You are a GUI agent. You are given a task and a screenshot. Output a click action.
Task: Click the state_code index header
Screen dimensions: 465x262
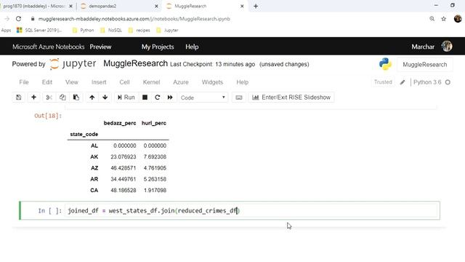[84, 134]
